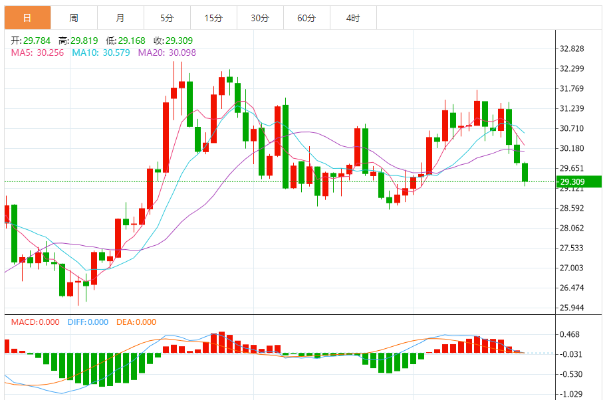Image resolution: width=605 pixels, height=400 pixels.
Task: Click the latest green candlestick at chart's right end
Action: pos(525,172)
